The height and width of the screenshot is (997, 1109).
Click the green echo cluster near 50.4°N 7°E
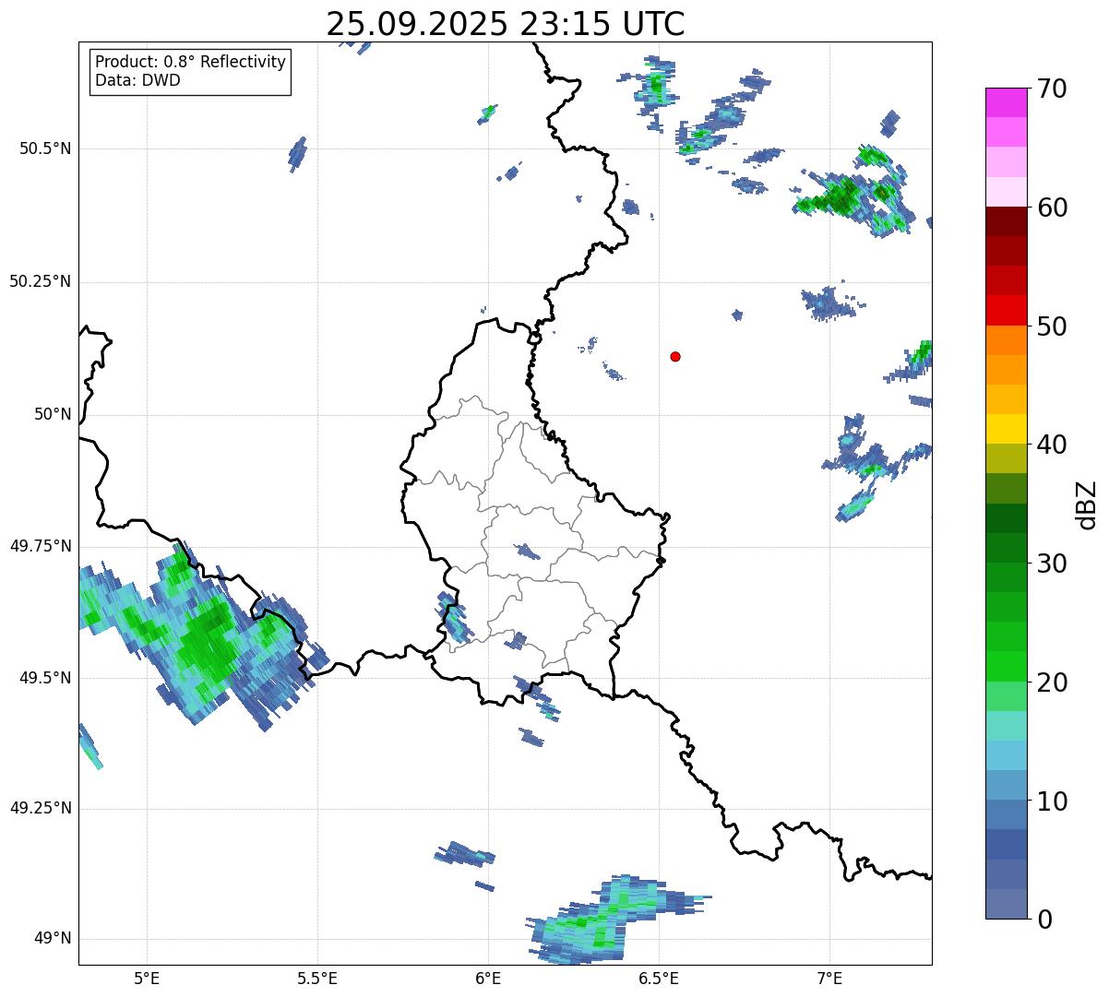coord(853,192)
